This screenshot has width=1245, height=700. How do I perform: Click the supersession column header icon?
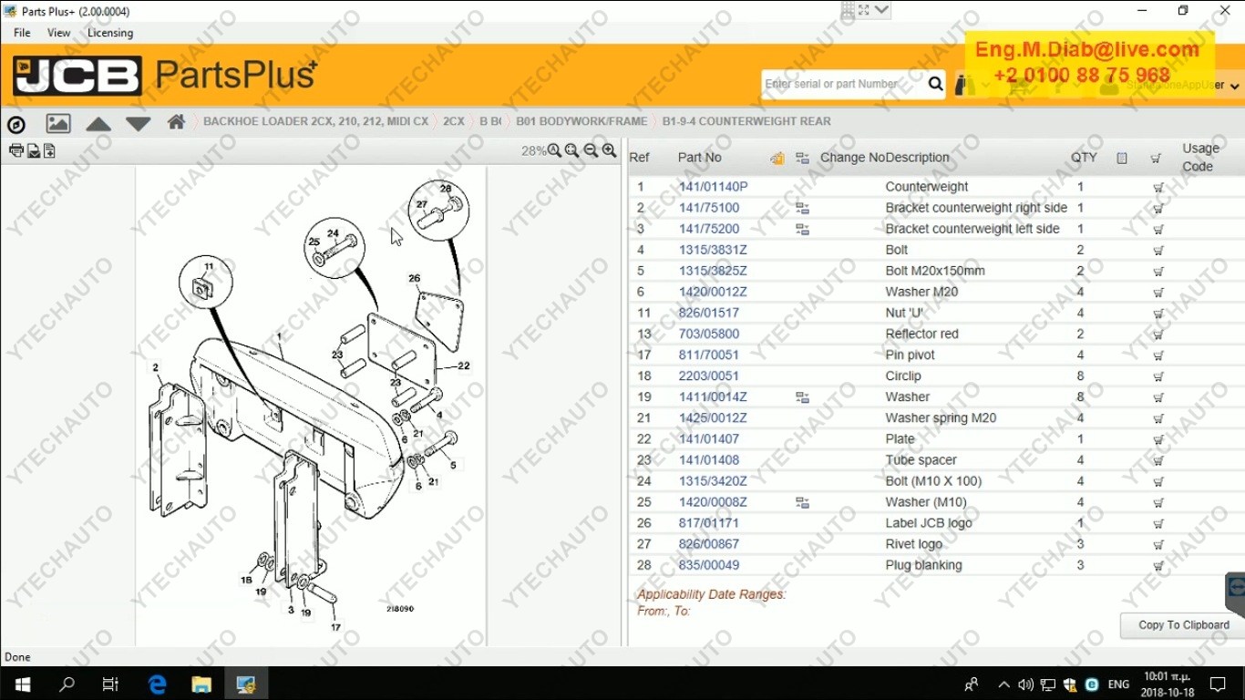pos(802,158)
